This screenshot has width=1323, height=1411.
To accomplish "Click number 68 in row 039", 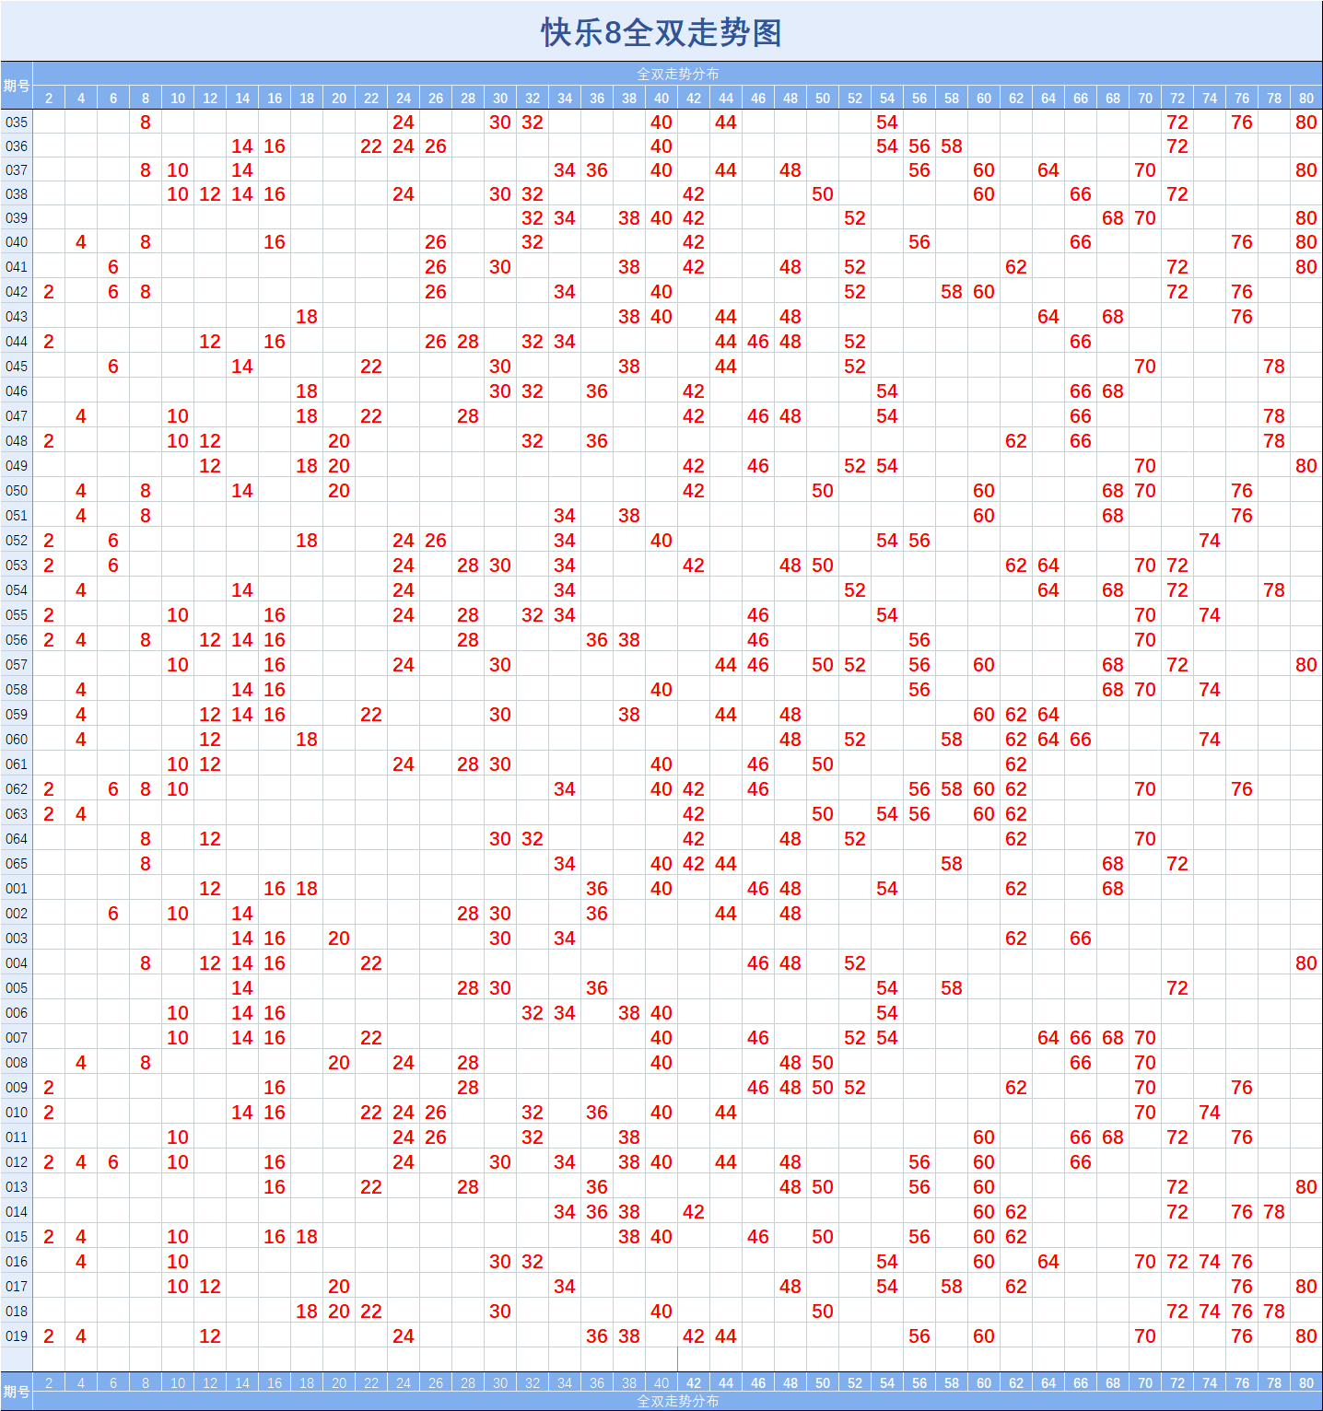I will click(x=1113, y=217).
